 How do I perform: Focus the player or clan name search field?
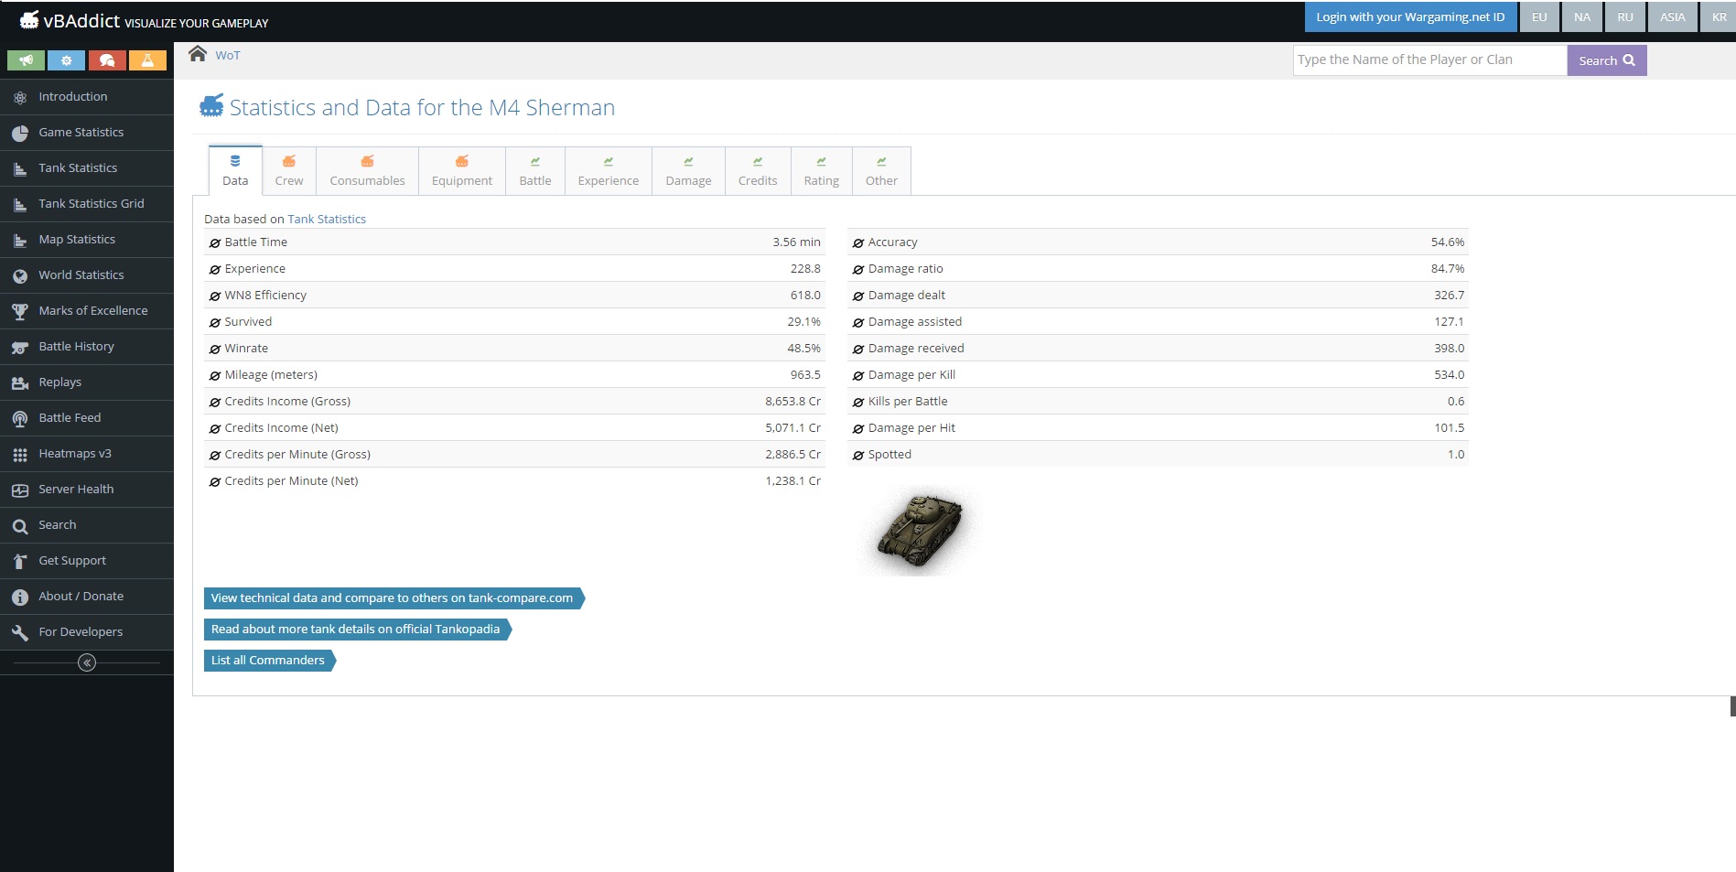point(1429,60)
